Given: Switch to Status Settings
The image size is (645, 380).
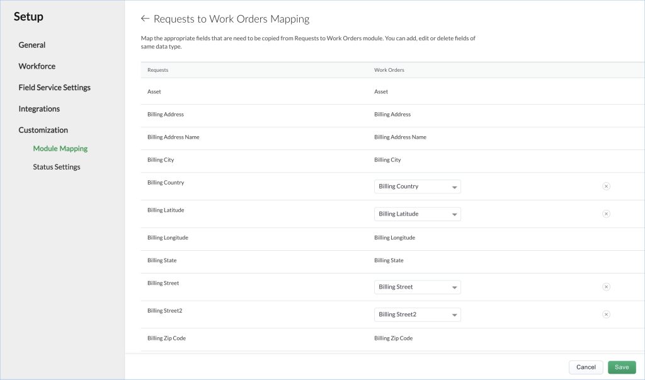Looking at the screenshot, I should [57, 166].
